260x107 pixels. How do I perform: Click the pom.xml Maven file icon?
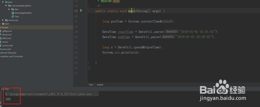[x=1, y=49]
